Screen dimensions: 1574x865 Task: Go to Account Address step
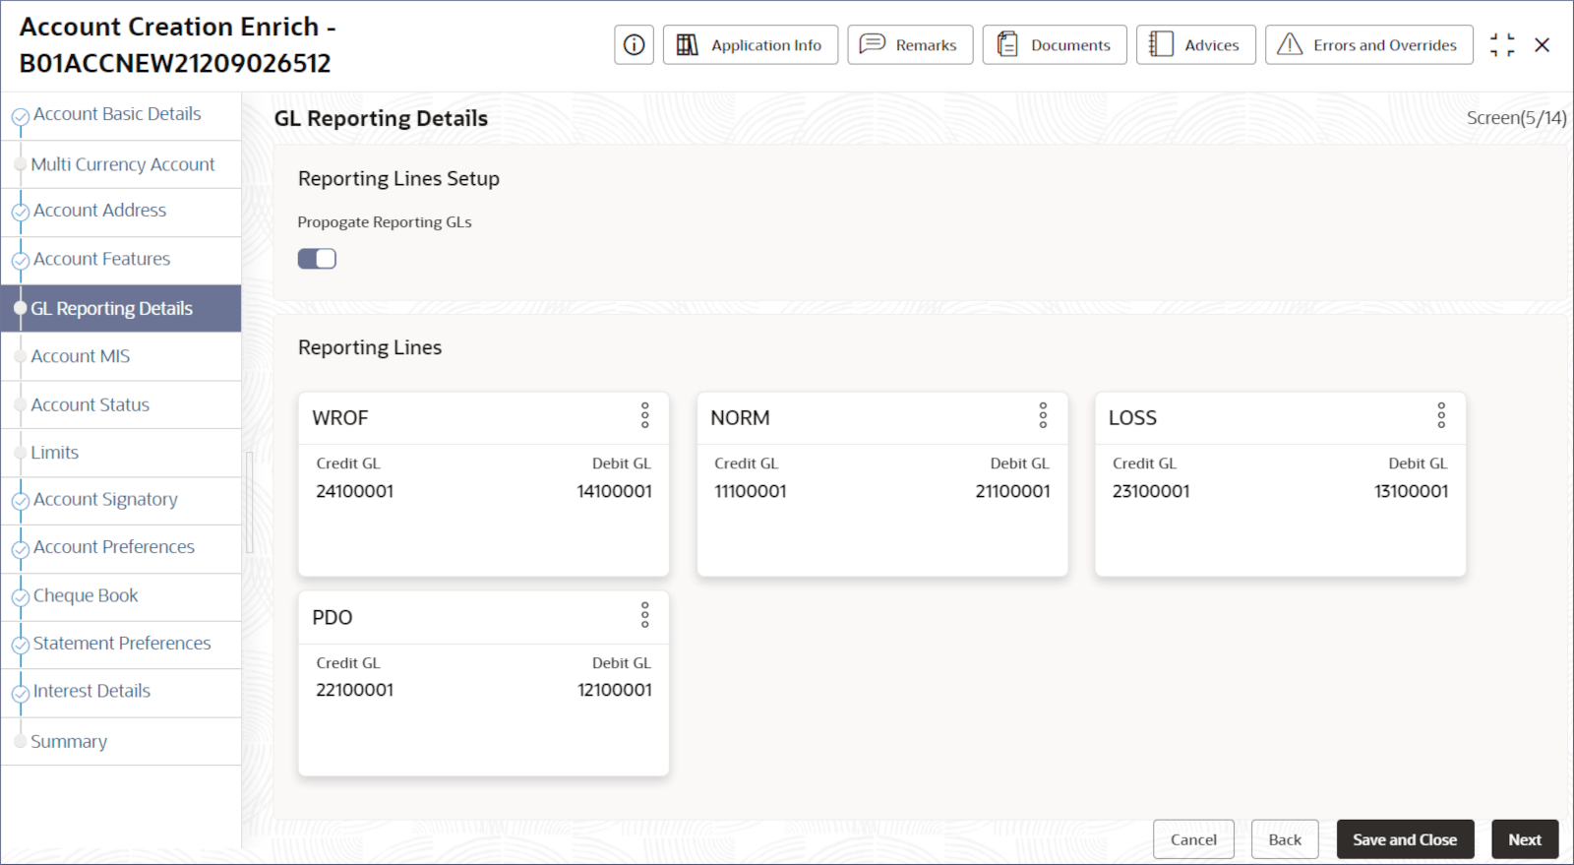121,212
